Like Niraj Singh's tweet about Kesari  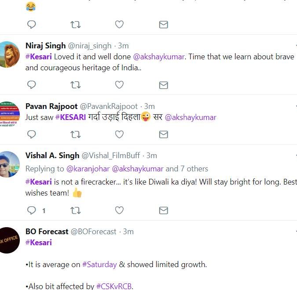click(x=119, y=85)
